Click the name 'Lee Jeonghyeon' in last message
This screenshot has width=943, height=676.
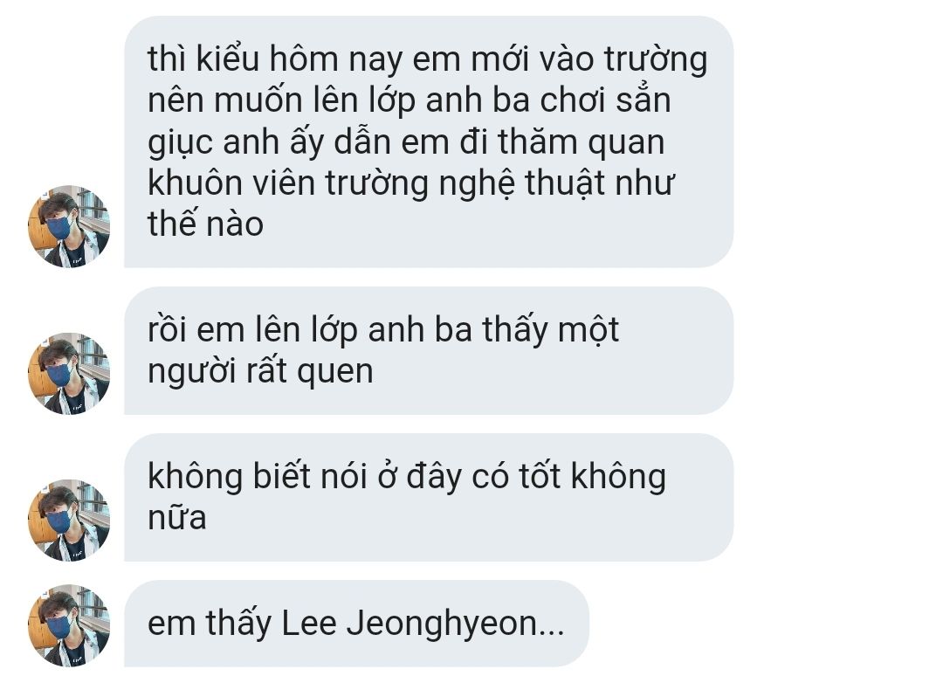tap(409, 624)
